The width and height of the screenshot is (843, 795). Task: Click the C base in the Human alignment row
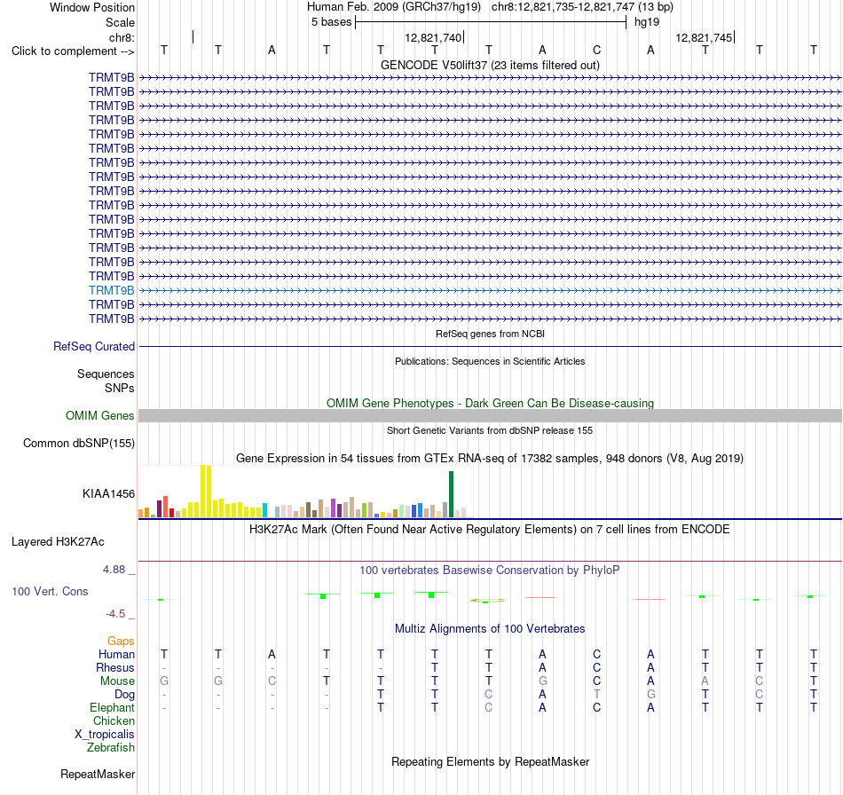597,654
